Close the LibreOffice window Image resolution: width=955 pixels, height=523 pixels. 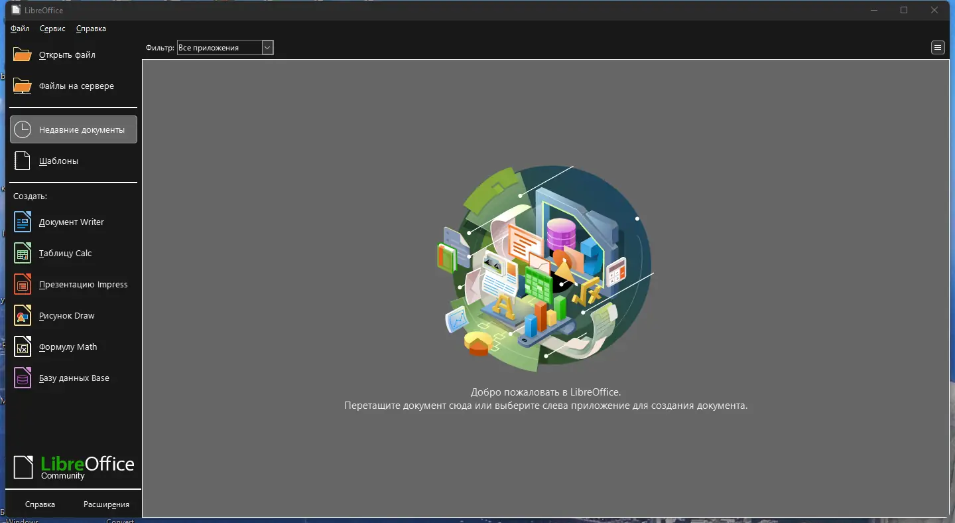point(934,10)
